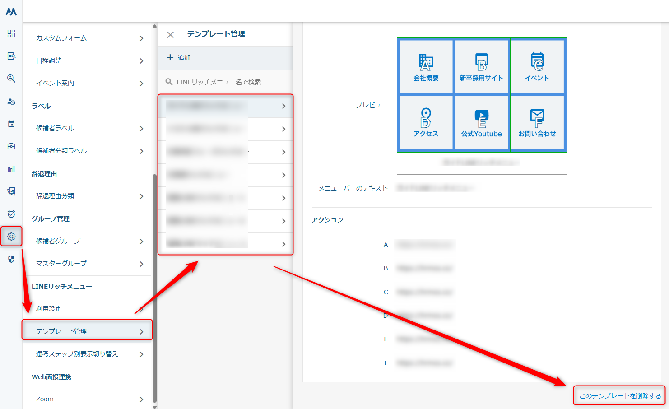Screen dimensions: 669x409
Task: Close the テンプレート管理 panel with X
Action: (170, 35)
